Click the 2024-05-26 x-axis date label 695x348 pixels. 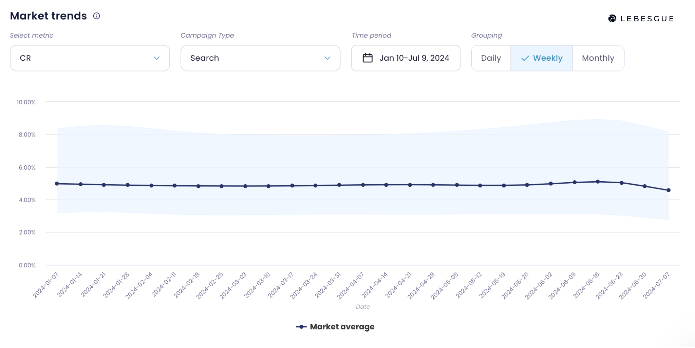(515, 285)
